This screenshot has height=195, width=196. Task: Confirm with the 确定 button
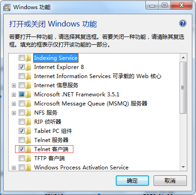(x=132, y=181)
